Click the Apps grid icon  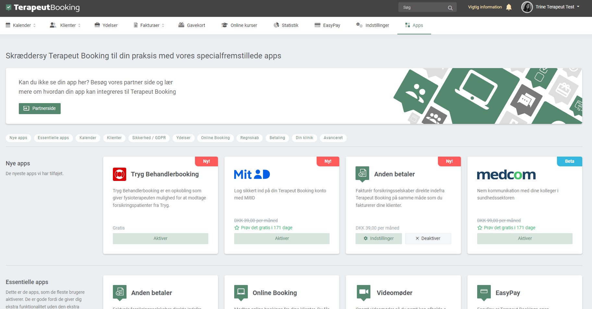click(407, 25)
